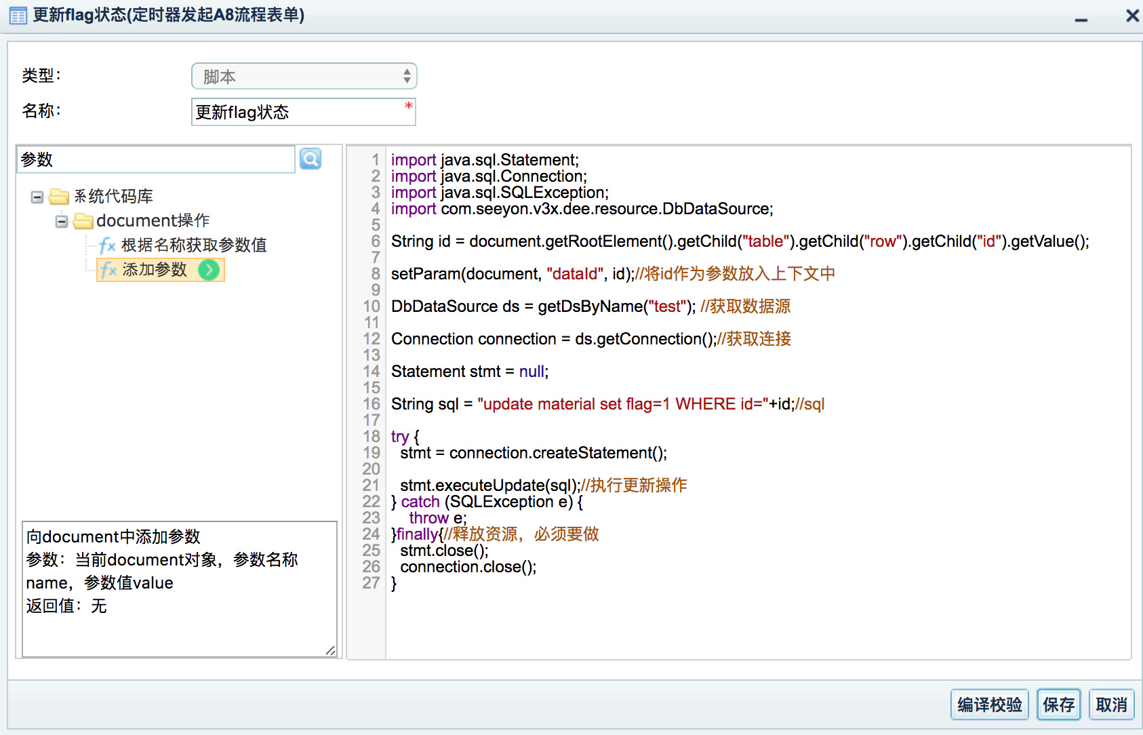Open the 类型 dropdown showing 脚本
The width and height of the screenshot is (1143, 735).
pyautogui.click(x=304, y=76)
